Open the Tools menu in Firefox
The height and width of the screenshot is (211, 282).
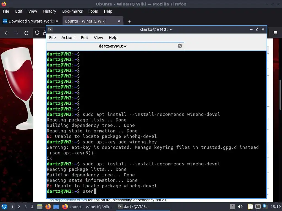[x=93, y=11]
